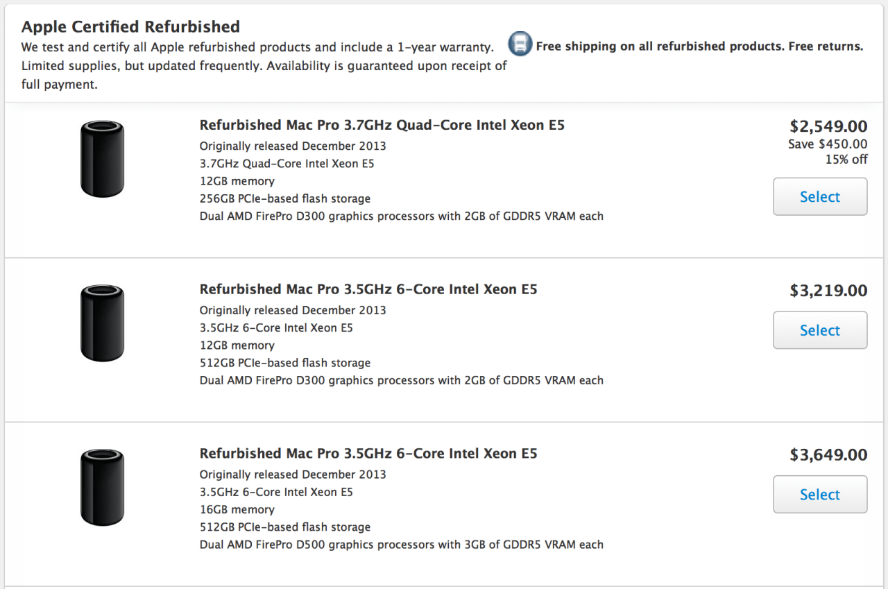Click the 15% off discount label
This screenshot has height=589, width=888.
click(846, 160)
